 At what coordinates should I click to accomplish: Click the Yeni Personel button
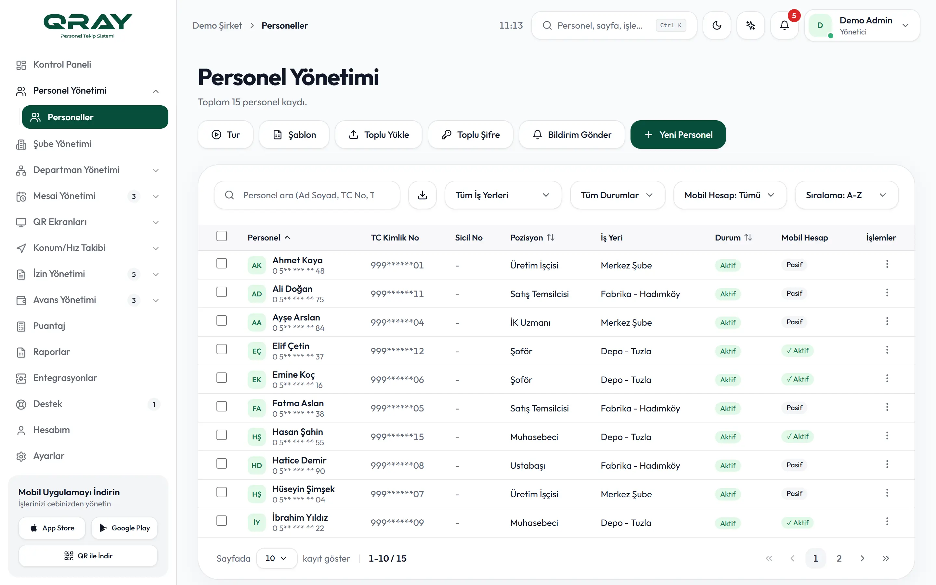pos(678,135)
